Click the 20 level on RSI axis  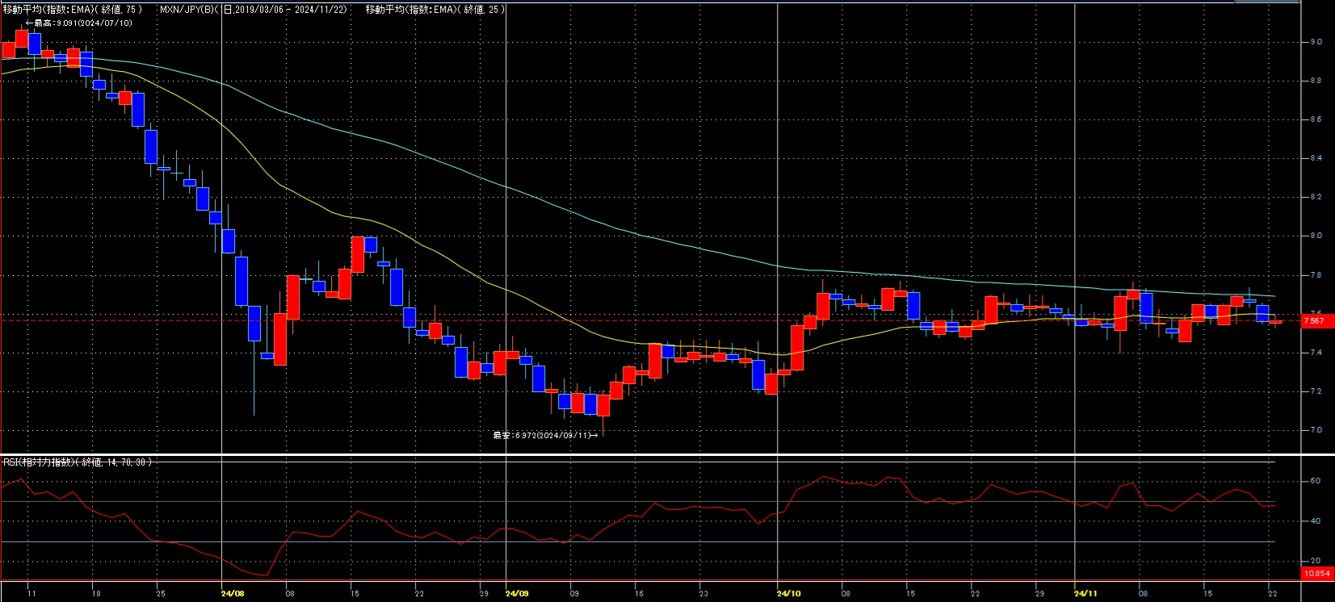[1316, 561]
